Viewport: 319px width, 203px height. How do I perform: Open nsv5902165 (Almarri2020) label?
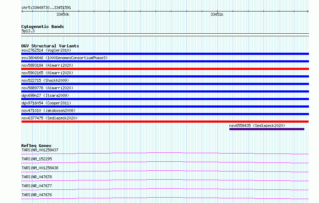[47, 73]
